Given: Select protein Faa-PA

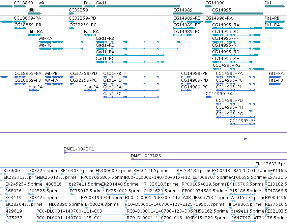Looking at the screenshot, I should coord(90,90).
